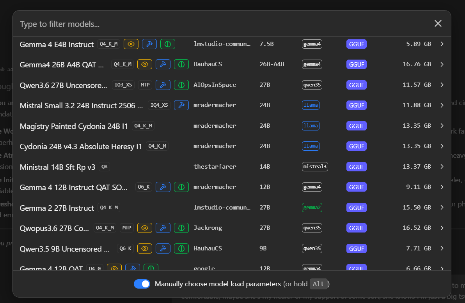Image resolution: width=465 pixels, height=303 pixels.
Task: Expand the Ministral 14B Sft Rp v3 chevron
Action: tap(442, 166)
